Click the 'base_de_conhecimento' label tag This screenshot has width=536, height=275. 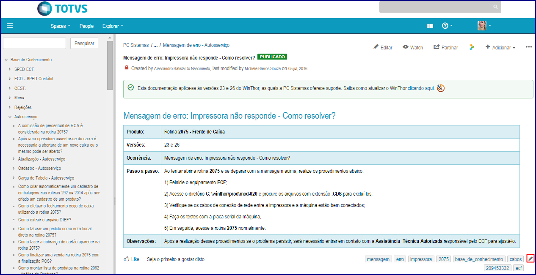click(x=479, y=259)
